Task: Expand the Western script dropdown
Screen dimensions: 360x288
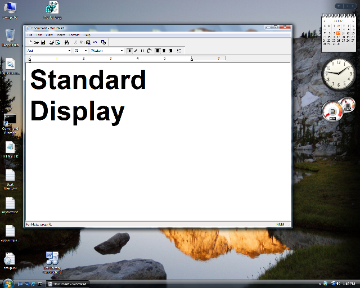Action: click(x=121, y=51)
